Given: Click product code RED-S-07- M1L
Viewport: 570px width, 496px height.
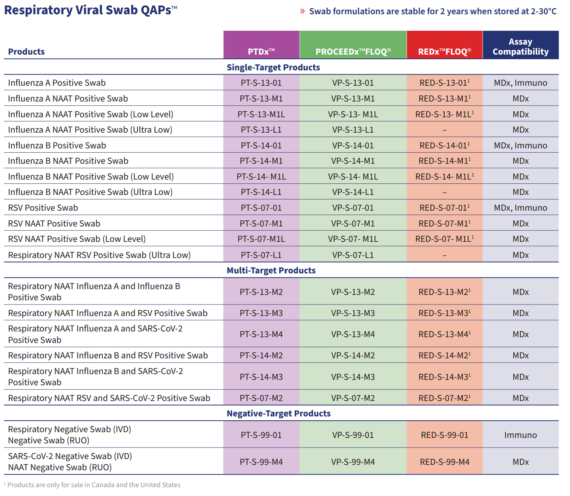Looking at the screenshot, I should coord(444,239).
